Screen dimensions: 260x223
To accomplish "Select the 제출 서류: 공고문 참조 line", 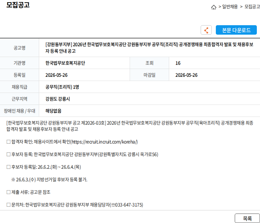I will coord(28,192).
